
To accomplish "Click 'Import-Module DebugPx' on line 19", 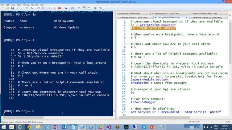I will point(150,79).
